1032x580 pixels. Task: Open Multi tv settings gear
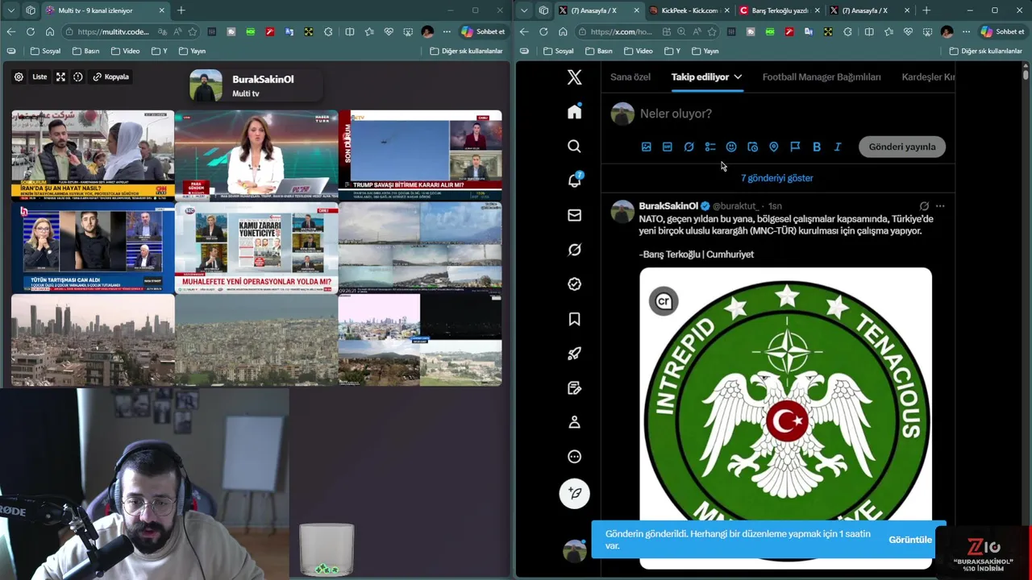point(19,77)
